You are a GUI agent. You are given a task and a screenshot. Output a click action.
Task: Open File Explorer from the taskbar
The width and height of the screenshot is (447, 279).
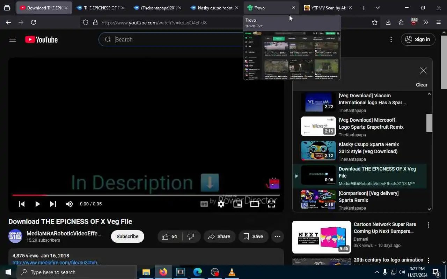[146, 272]
